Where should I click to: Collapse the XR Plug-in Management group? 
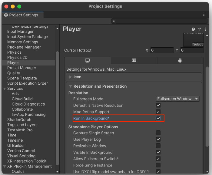click(x=5, y=167)
